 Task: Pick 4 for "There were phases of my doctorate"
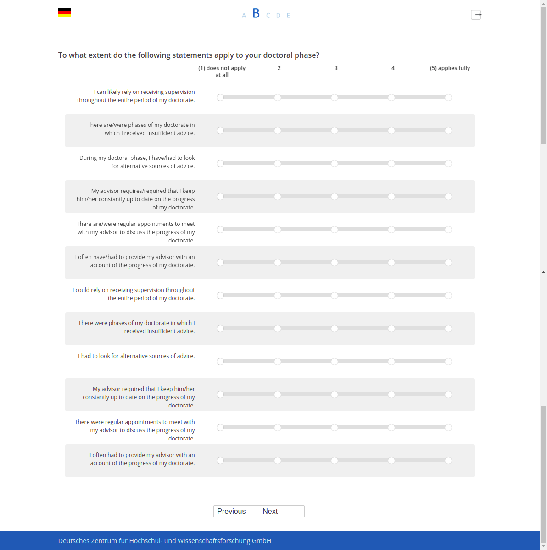[391, 329]
